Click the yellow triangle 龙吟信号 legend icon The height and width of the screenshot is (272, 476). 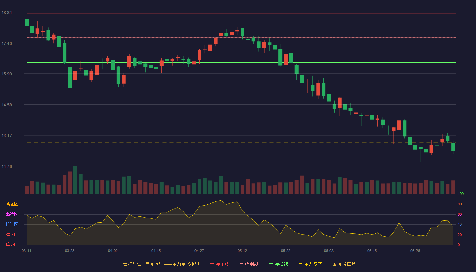coord(335,264)
